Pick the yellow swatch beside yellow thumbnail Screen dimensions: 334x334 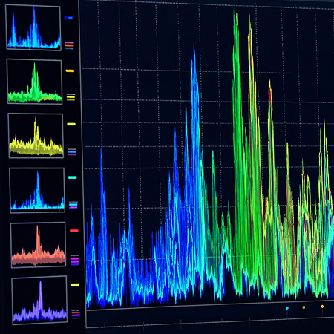tap(71, 124)
